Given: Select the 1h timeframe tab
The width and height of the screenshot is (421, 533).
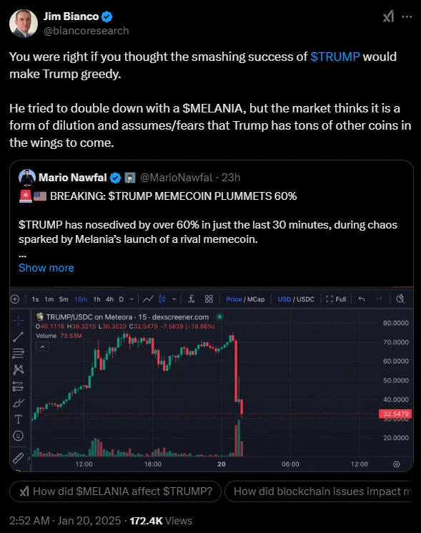Looking at the screenshot, I should click(96, 299).
